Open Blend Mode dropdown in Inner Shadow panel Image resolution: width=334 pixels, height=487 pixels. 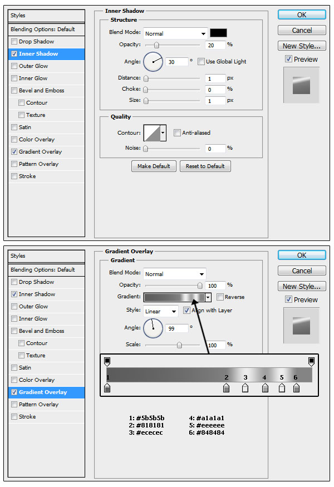[x=175, y=33]
